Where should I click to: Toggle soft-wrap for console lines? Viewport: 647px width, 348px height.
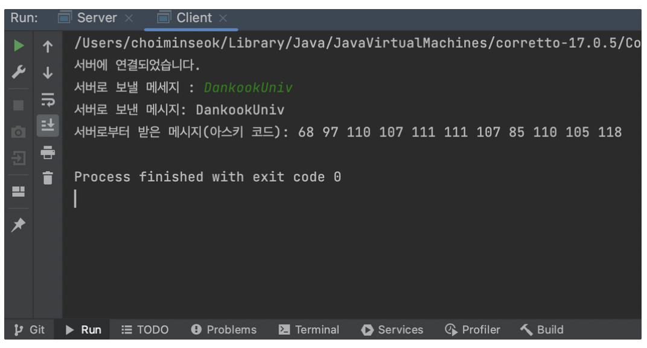pos(48,100)
